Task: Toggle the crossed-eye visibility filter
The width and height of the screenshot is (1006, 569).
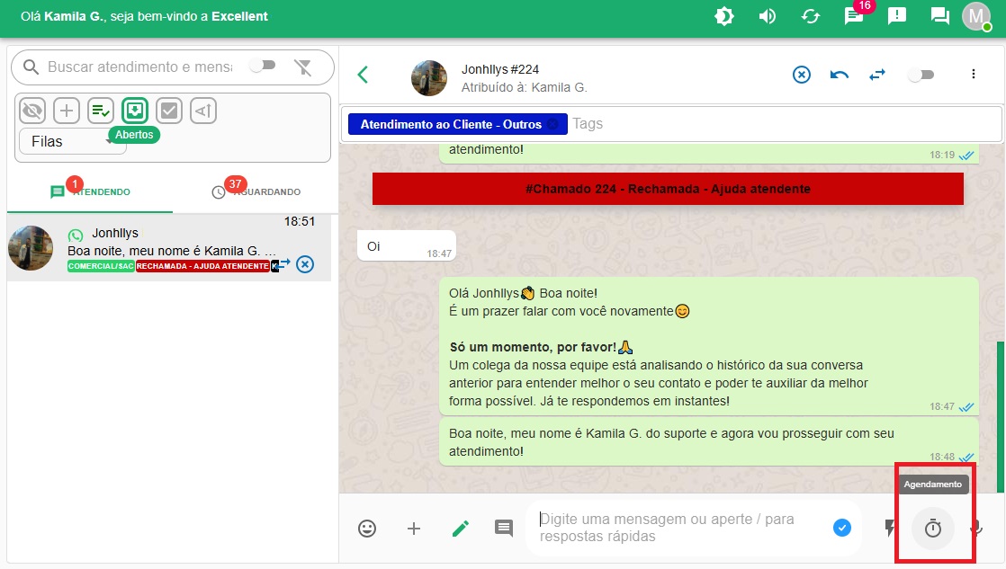Action: [32, 111]
